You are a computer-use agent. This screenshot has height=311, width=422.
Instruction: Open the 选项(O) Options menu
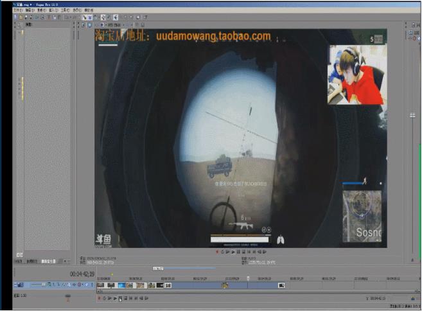click(77, 10)
